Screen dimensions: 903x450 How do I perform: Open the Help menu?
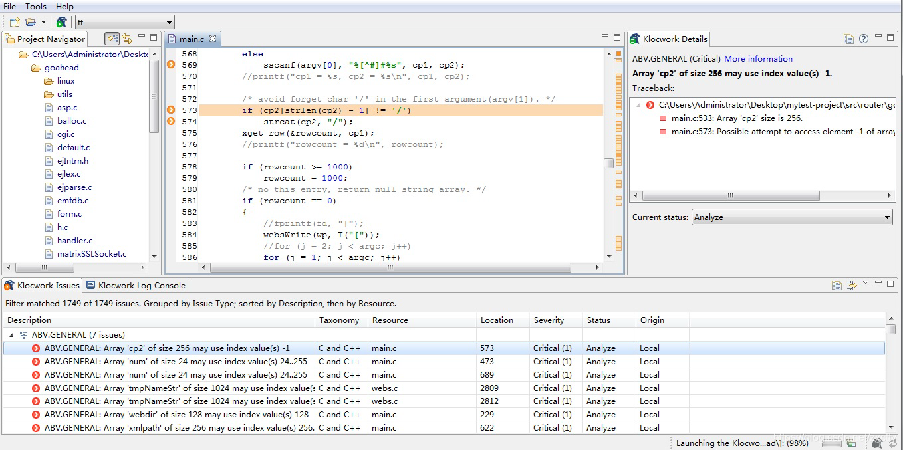coord(64,6)
